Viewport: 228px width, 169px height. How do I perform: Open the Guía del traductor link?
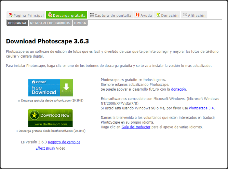(136, 127)
